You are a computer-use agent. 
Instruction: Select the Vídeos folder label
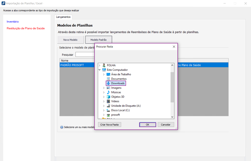115,101
